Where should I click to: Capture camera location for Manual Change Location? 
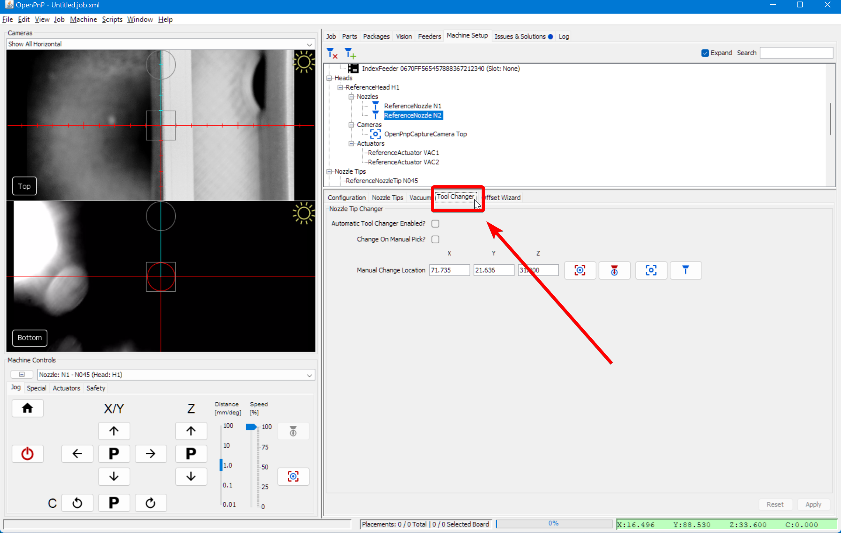pyautogui.click(x=580, y=270)
